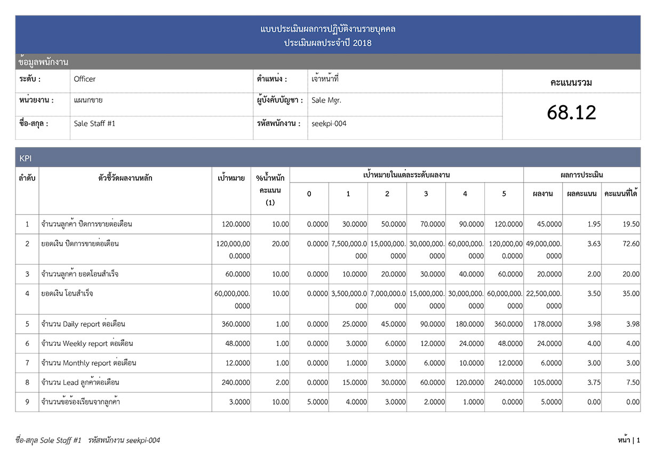The image size is (656, 464).
Task: Click the subtitle ประเมินผลประจำปี 2018
Action: (328, 43)
